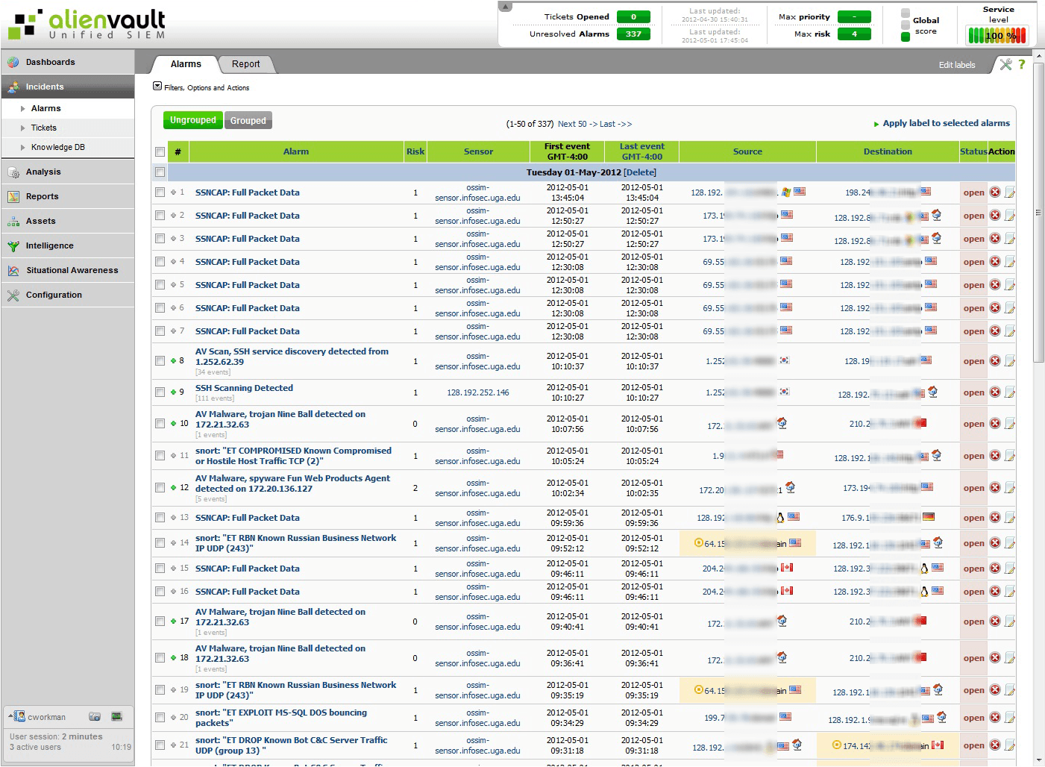
Task: Click the vertical scrollbar on the right
Action: tap(1038, 213)
